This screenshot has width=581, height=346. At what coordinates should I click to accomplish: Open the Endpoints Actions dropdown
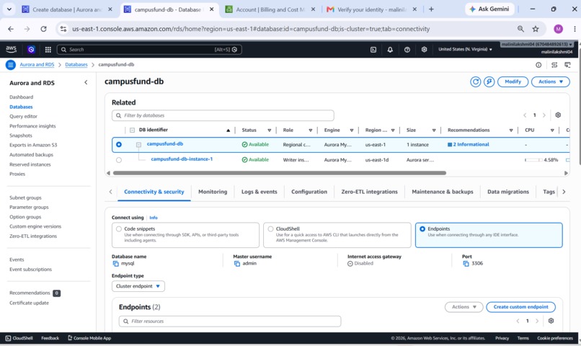pyautogui.click(x=464, y=307)
